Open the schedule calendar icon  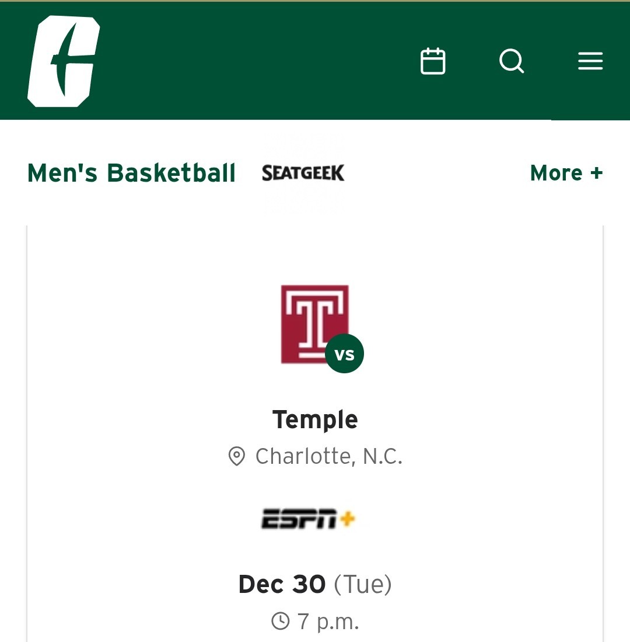click(x=433, y=61)
